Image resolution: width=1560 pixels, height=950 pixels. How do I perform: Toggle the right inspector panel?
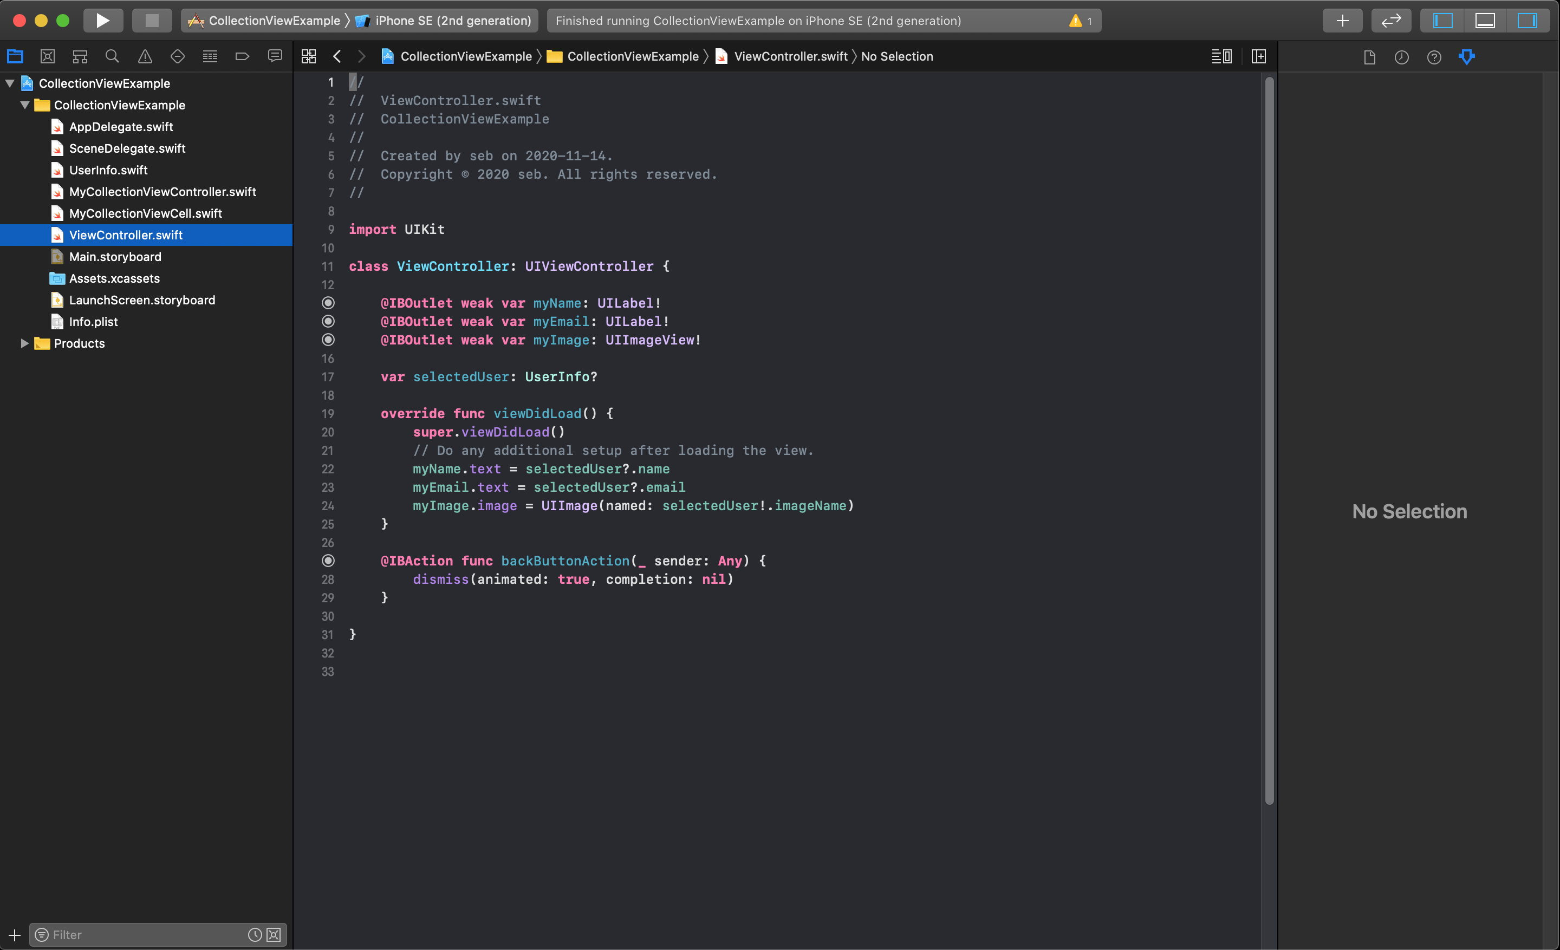click(x=1527, y=20)
